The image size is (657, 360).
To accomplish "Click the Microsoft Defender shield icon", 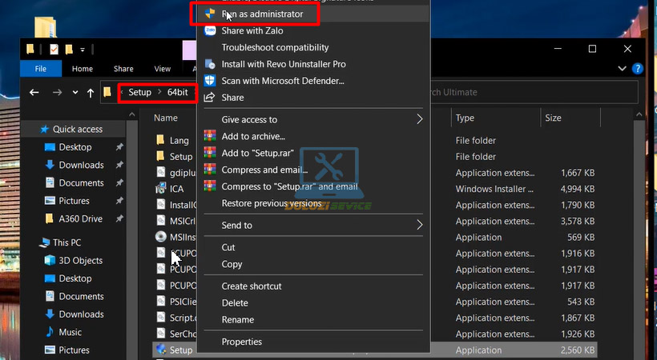I will 210,81.
